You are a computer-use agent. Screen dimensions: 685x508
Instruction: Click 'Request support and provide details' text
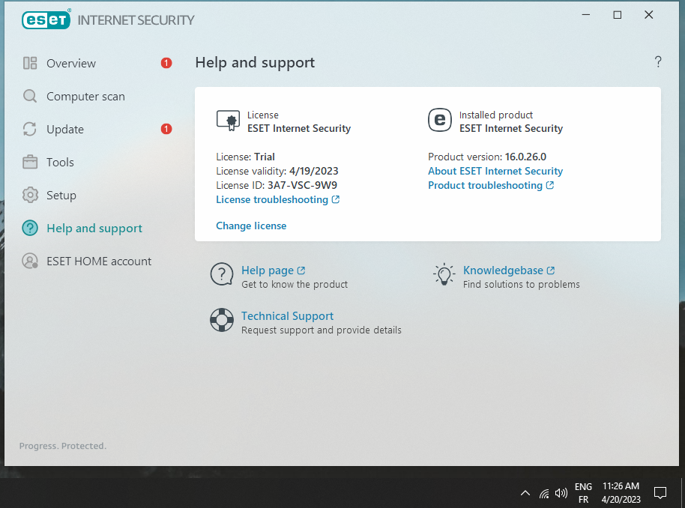(322, 330)
